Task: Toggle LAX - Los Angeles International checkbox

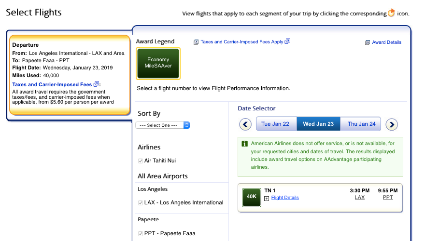Action: (x=141, y=203)
